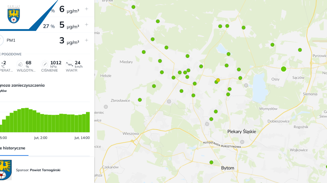
Task: Expand the PM1 details with plus
Action: pyautogui.click(x=87, y=40)
